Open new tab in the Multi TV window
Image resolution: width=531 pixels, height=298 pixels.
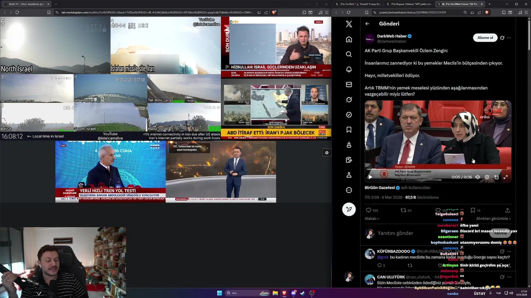tap(56, 4)
